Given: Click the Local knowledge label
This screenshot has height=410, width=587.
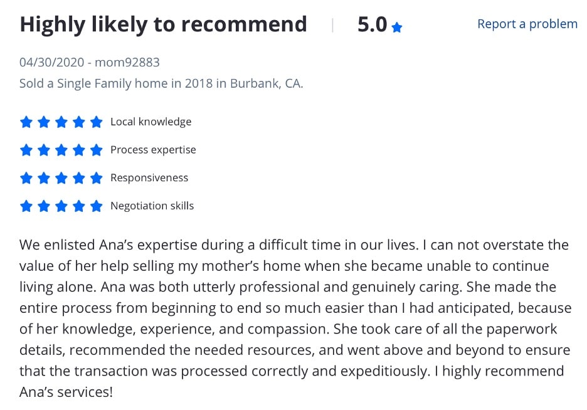Looking at the screenshot, I should tap(151, 122).
